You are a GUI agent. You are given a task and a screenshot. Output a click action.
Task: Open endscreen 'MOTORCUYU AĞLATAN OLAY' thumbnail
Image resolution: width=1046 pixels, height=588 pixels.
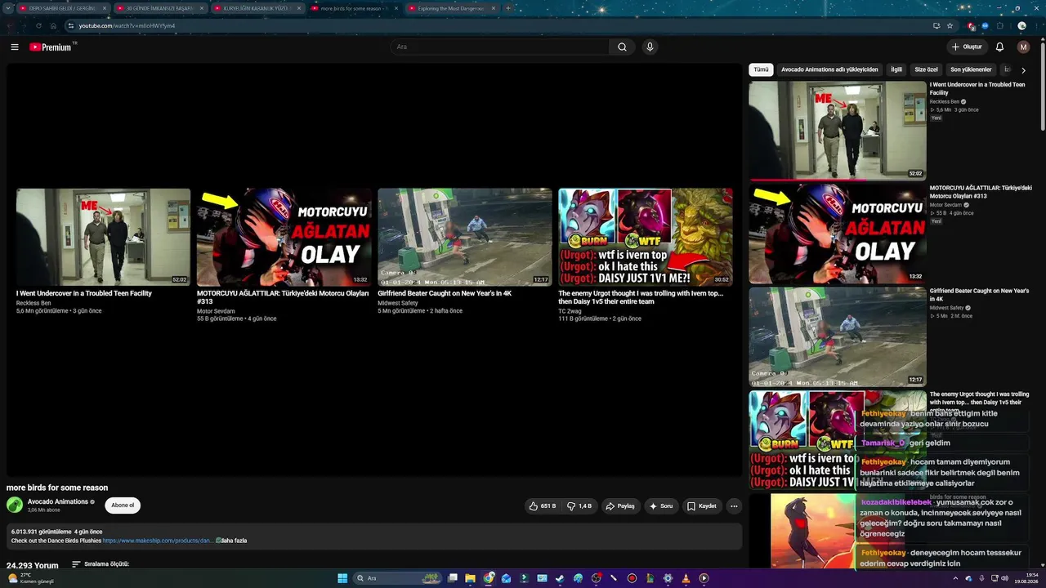click(x=284, y=237)
